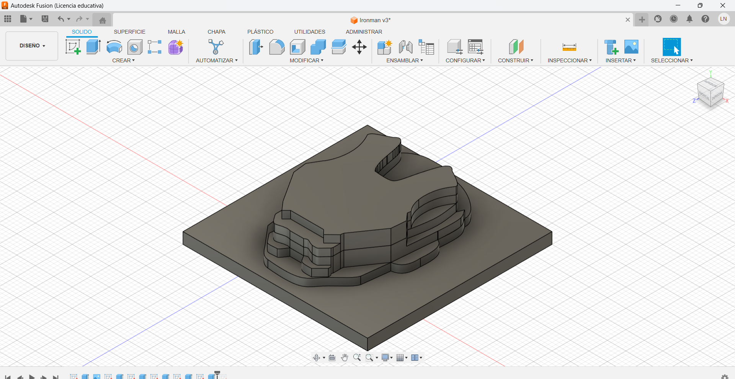
Task: Open the Automatizar fork icon tool
Action: (216, 47)
